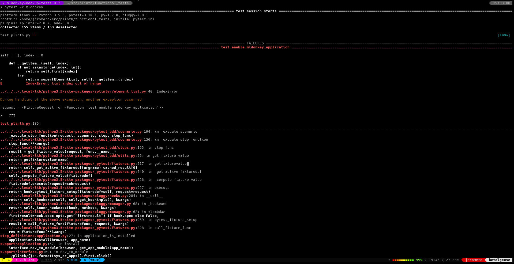Click _pytest/fixtures.py:828 call_fixture_func line

(x=96, y=228)
